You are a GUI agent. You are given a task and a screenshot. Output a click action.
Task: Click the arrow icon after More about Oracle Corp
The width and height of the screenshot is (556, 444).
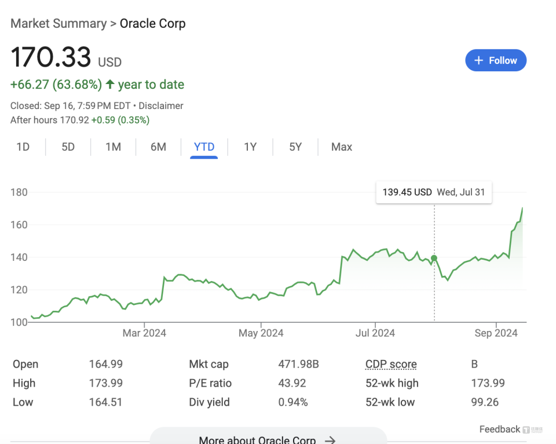tap(330, 440)
